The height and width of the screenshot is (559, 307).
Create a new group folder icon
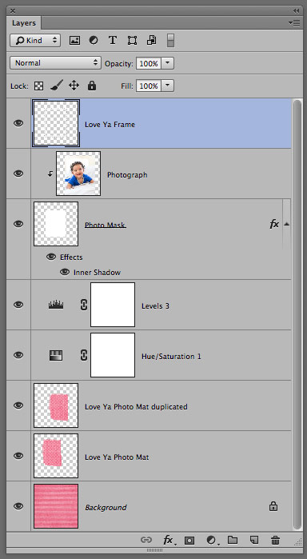point(233,540)
